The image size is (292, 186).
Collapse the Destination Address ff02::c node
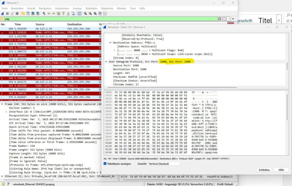click(x=111, y=42)
